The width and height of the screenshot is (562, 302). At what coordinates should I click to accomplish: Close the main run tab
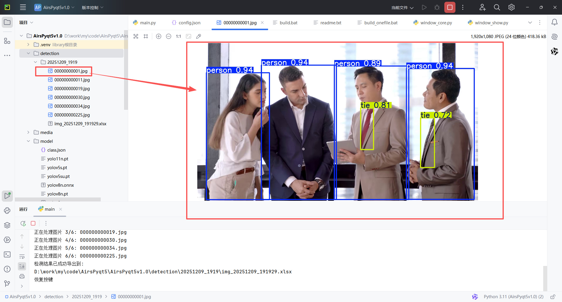click(x=61, y=209)
